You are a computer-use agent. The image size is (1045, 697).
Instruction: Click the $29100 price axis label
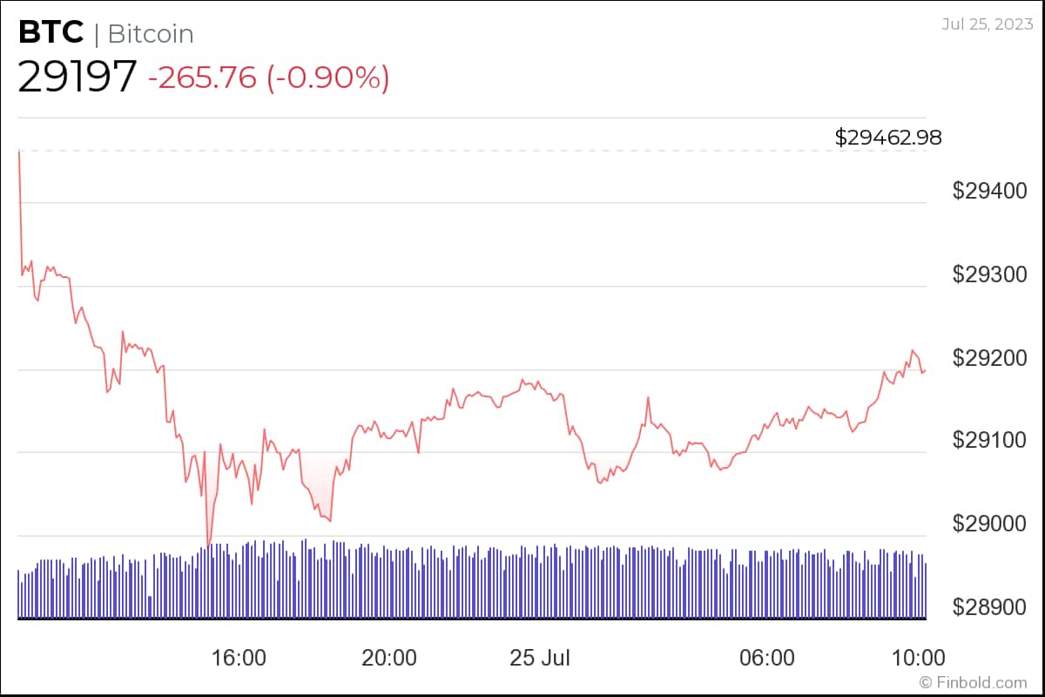[x=991, y=441]
